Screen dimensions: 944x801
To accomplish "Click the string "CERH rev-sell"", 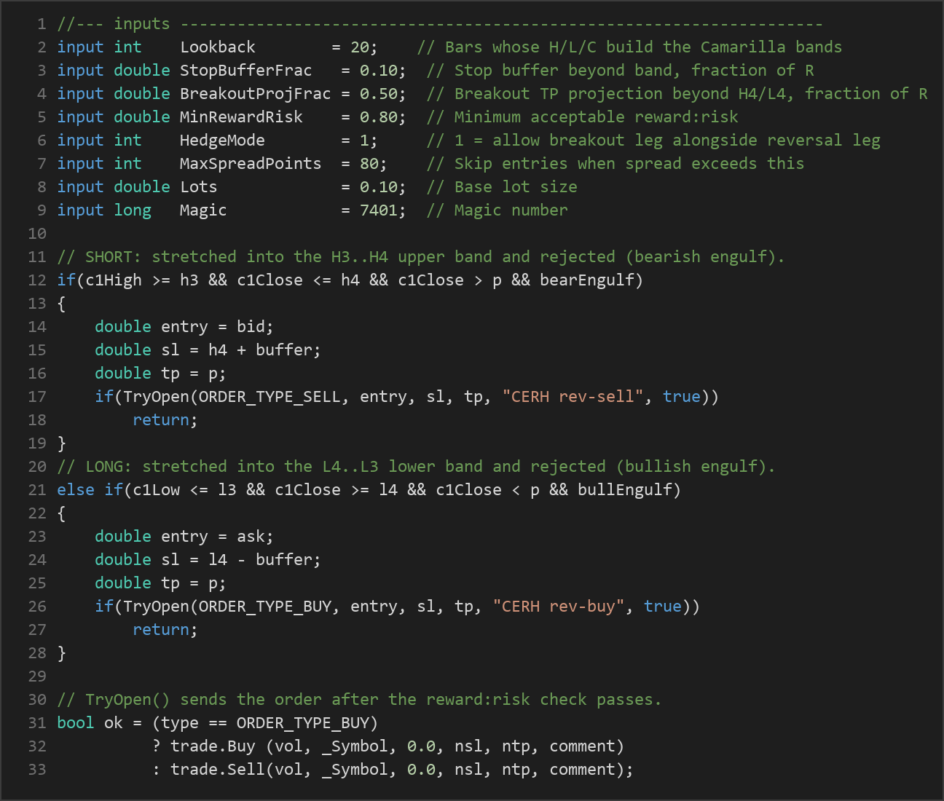I will pyautogui.click(x=573, y=397).
